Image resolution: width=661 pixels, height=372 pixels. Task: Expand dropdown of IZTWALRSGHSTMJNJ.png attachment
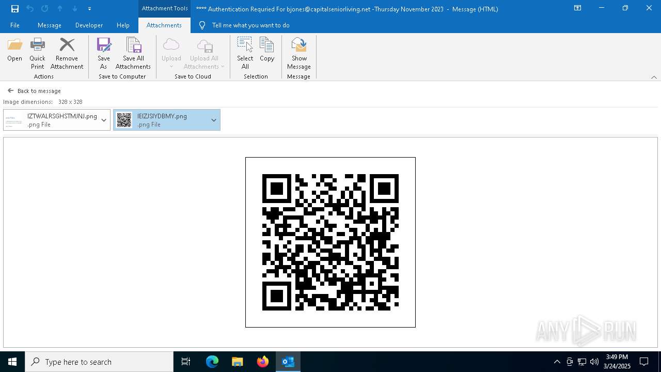104,120
